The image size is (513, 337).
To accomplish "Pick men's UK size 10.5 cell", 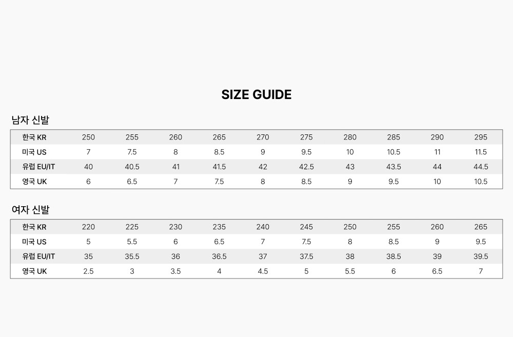I will coord(481,182).
